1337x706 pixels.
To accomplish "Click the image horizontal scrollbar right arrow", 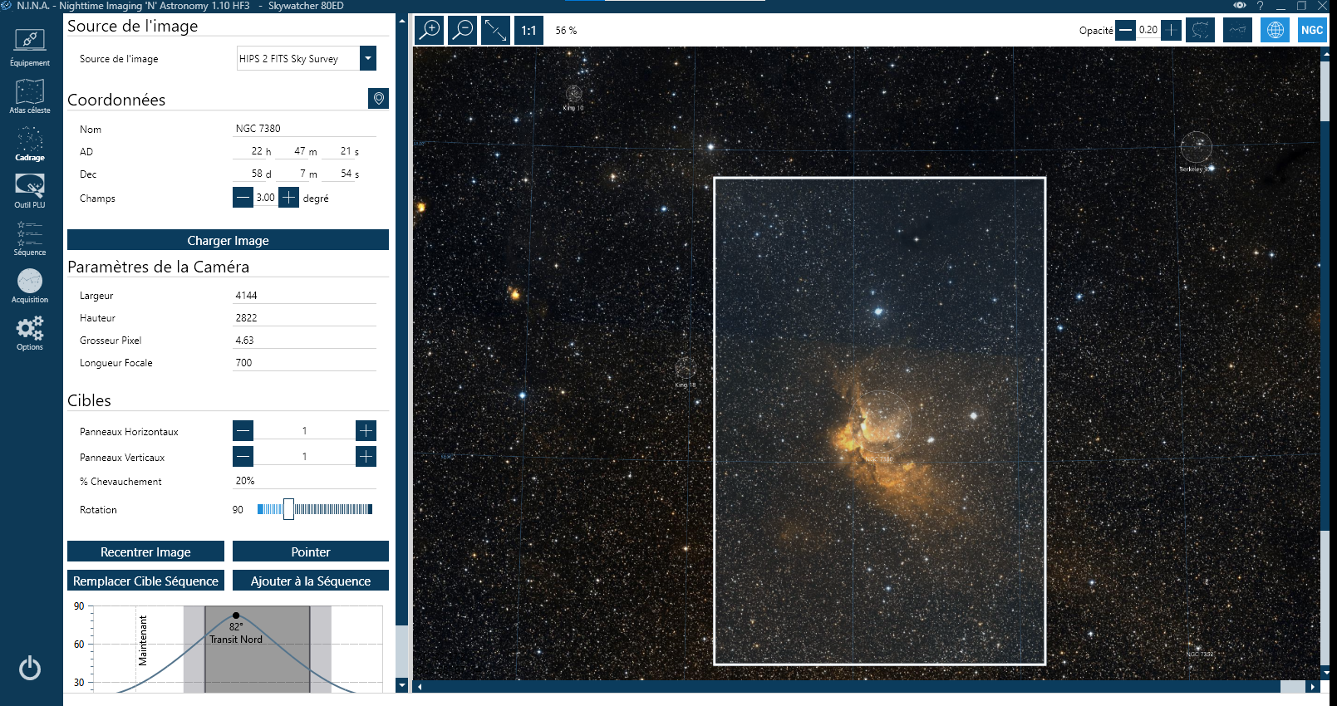I will (1313, 686).
